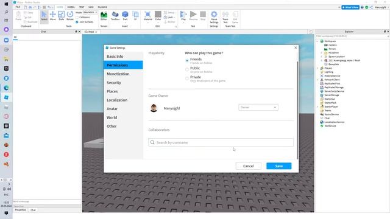Activate the Rotate tool
390x219 pixels.
tap(70, 16)
